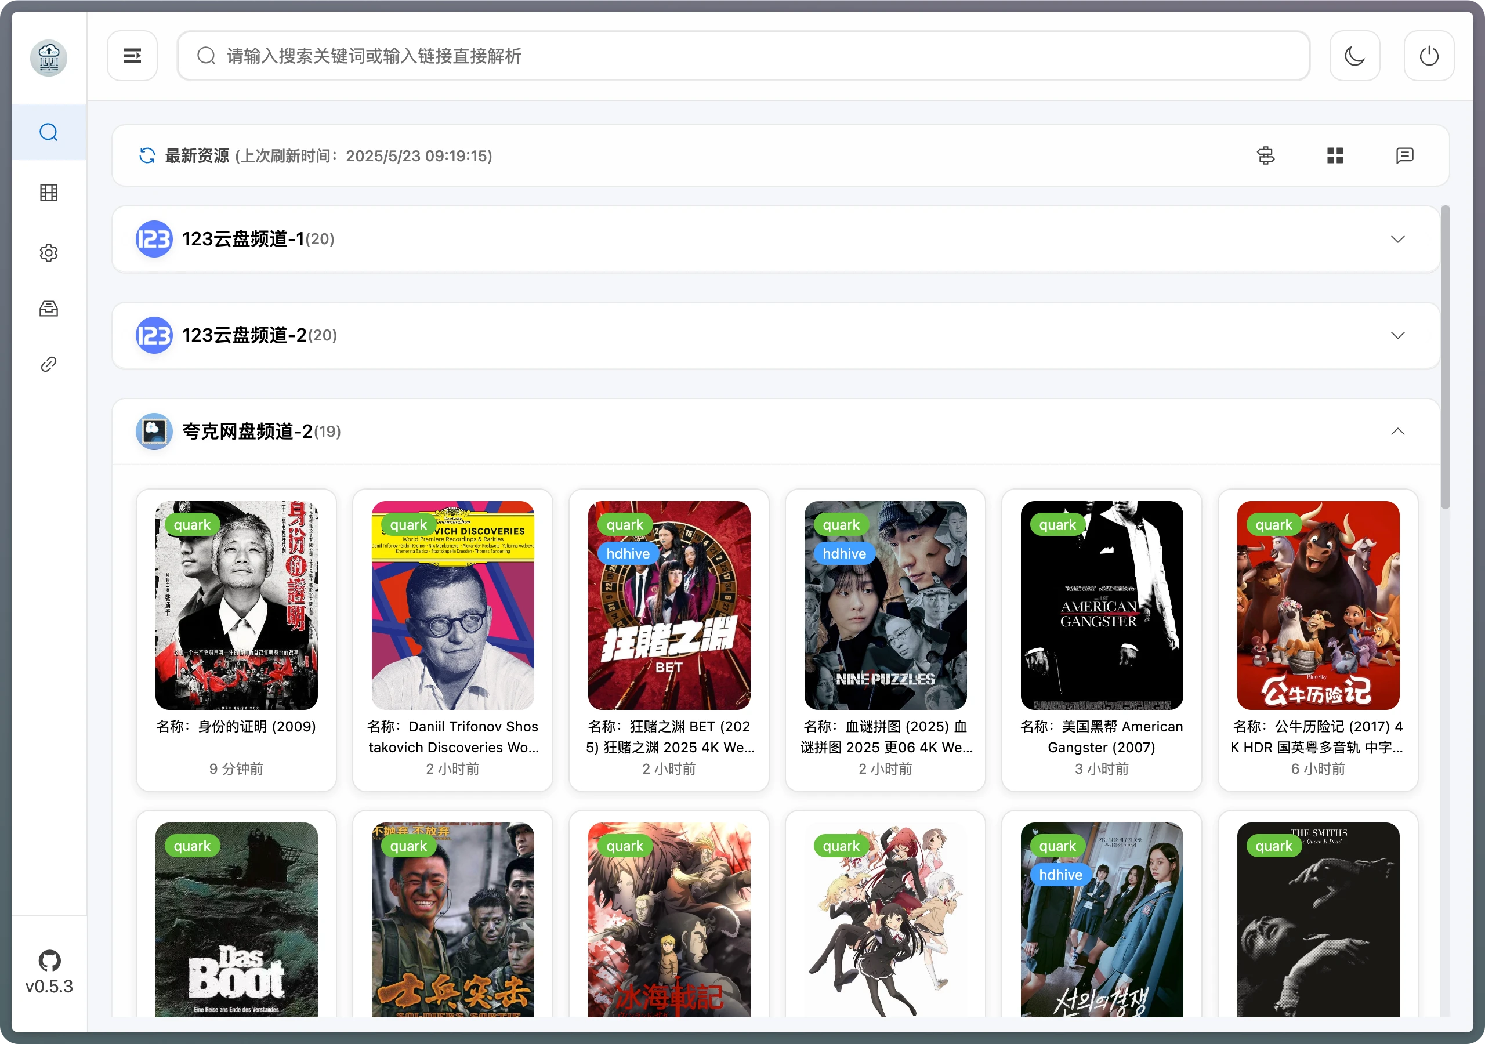Open the inbox tray page in sidebar
The width and height of the screenshot is (1485, 1044).
tap(49, 308)
